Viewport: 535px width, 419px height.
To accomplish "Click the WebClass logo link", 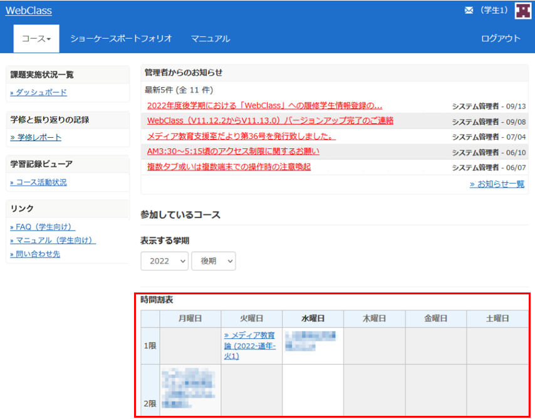I will coord(29,11).
